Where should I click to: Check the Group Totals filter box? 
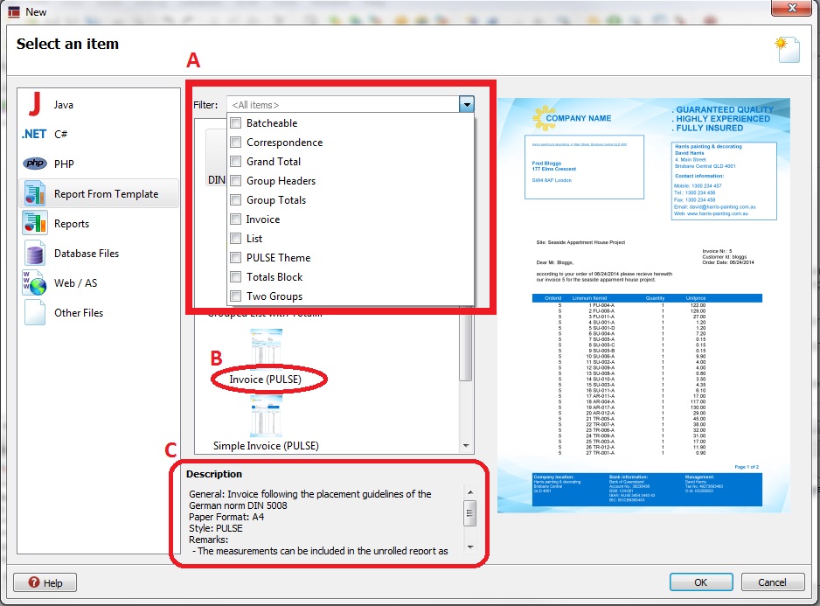click(236, 200)
